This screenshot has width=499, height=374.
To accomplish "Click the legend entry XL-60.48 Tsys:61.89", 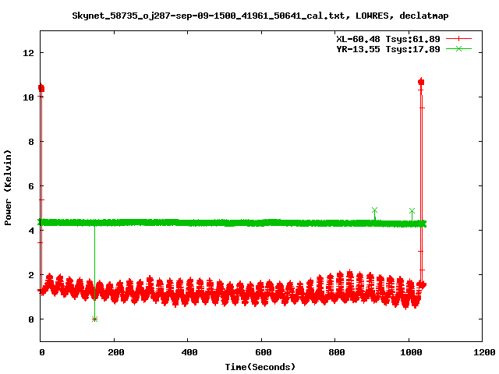I will (x=388, y=39).
